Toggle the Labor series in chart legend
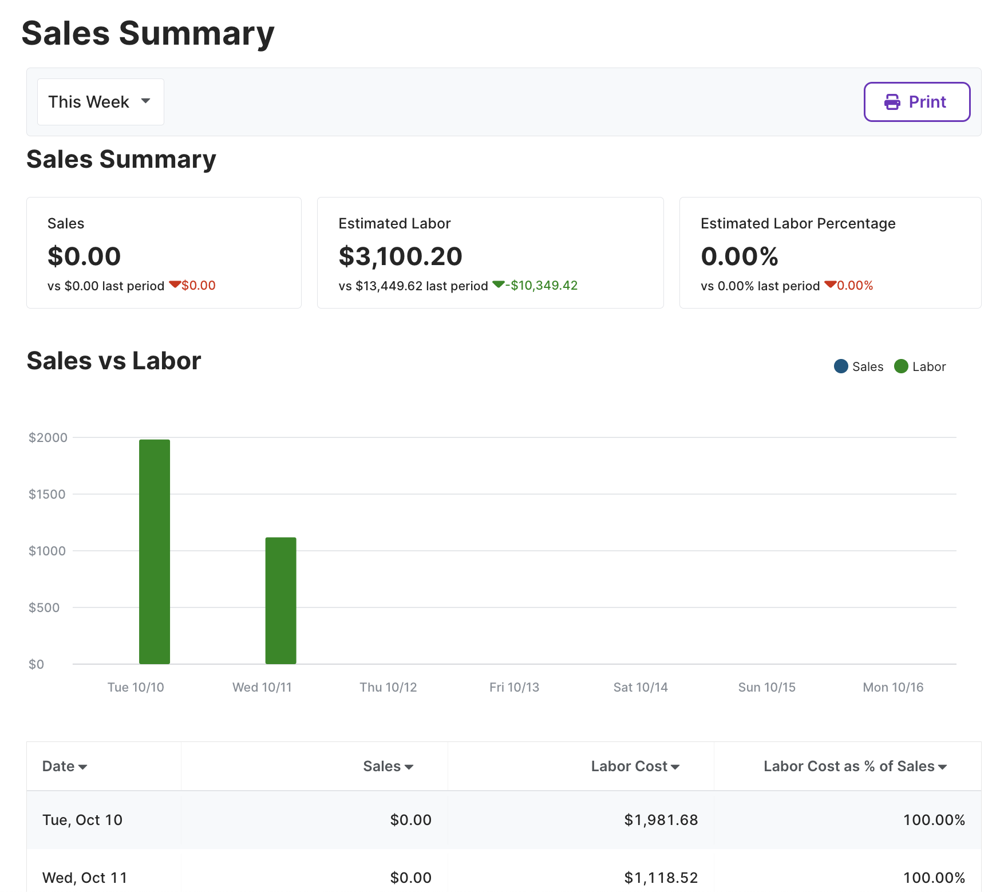Viewport: 1004px width, 892px height. (x=920, y=366)
